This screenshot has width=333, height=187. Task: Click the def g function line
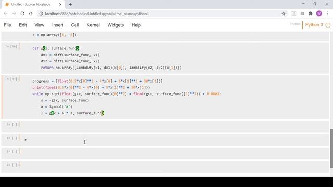(57, 48)
